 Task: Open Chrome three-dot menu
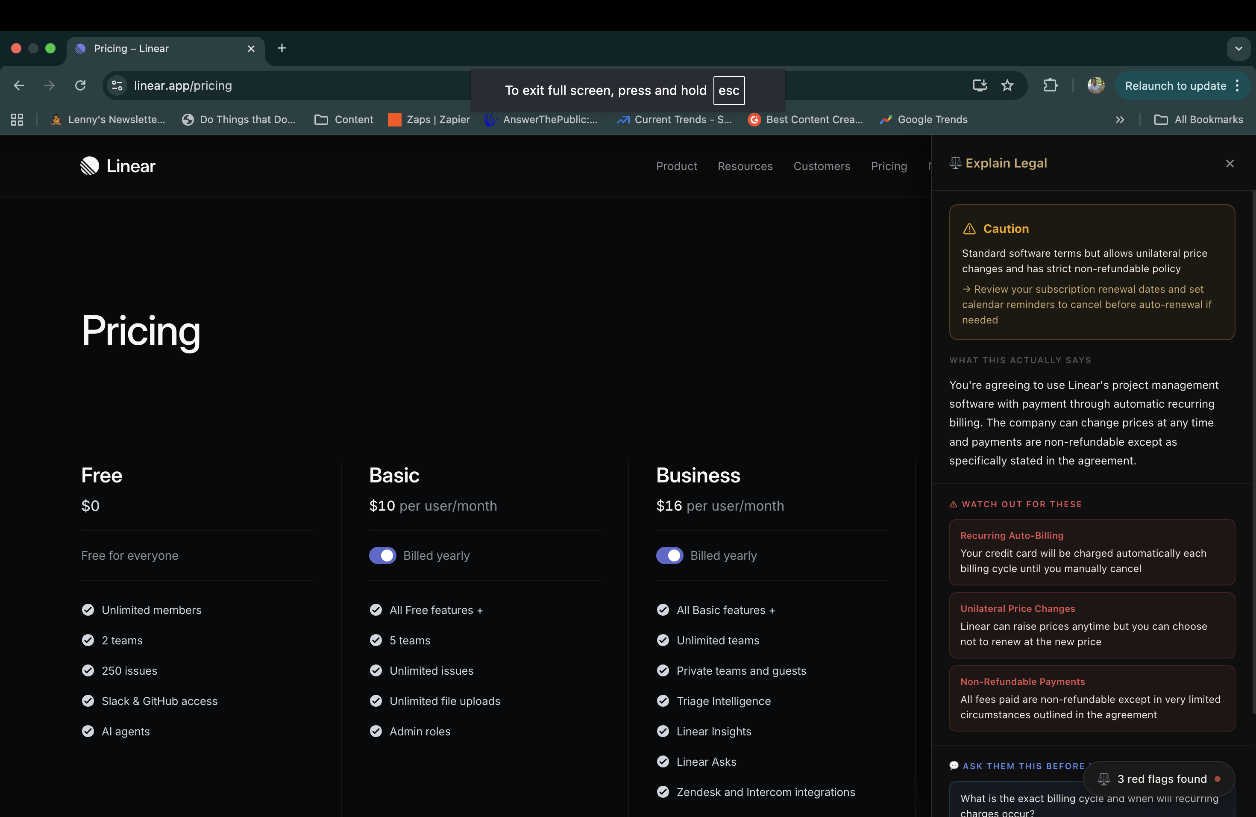[1238, 85]
